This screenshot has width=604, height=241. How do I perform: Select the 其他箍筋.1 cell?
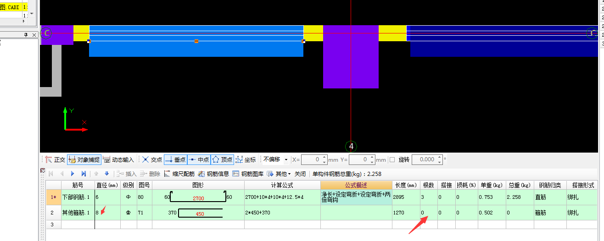point(78,213)
